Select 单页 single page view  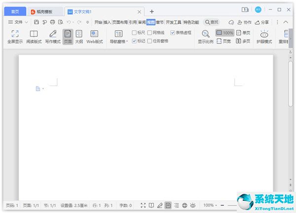[x=243, y=33]
